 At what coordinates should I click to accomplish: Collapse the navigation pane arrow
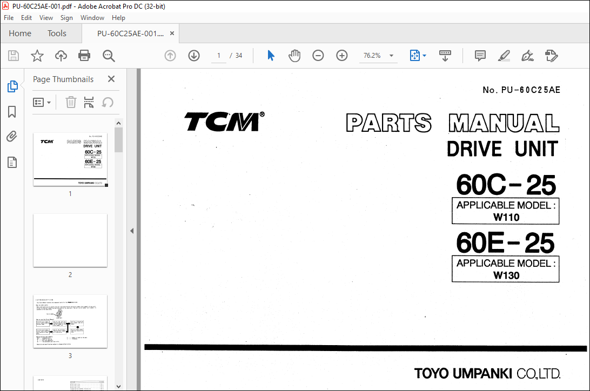coord(132,231)
